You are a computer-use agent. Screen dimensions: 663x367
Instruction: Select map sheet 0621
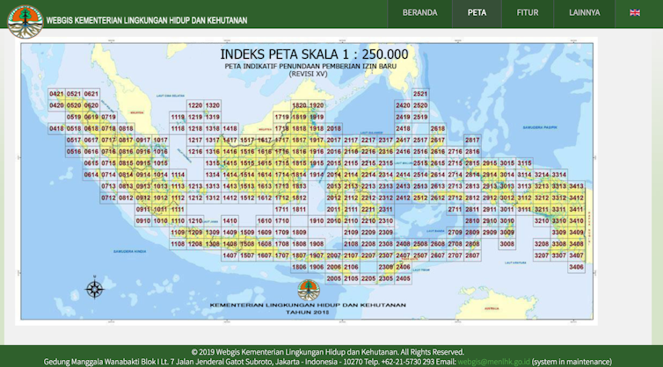[x=91, y=94]
